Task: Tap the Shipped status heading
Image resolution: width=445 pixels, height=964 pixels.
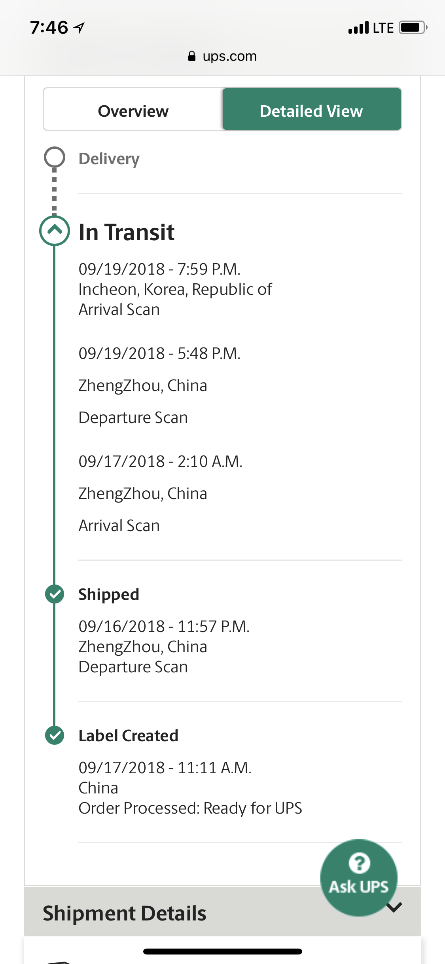Action: (x=109, y=594)
